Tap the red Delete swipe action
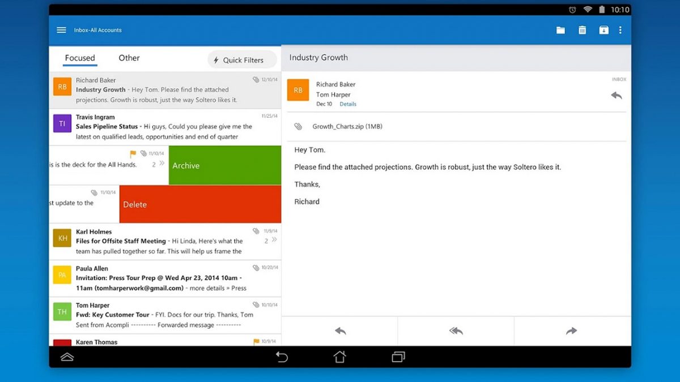Screen dimensions: 680x382 [x=200, y=204]
